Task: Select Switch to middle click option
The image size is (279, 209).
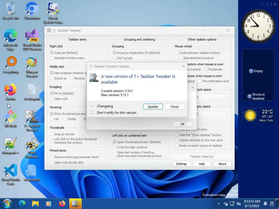Action: (52, 78)
